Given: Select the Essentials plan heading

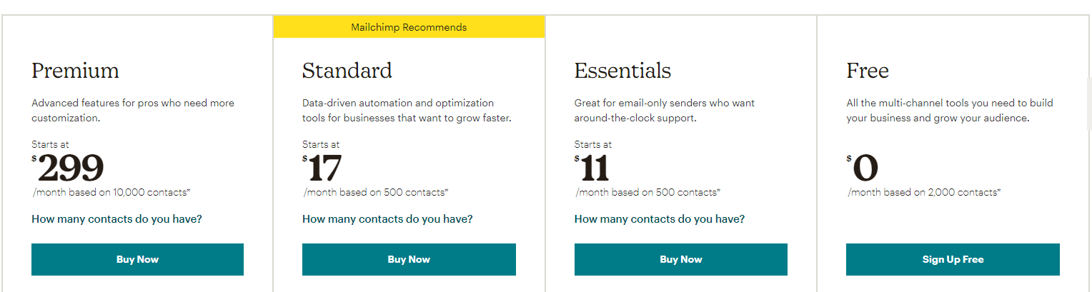Looking at the screenshot, I should click(622, 71).
